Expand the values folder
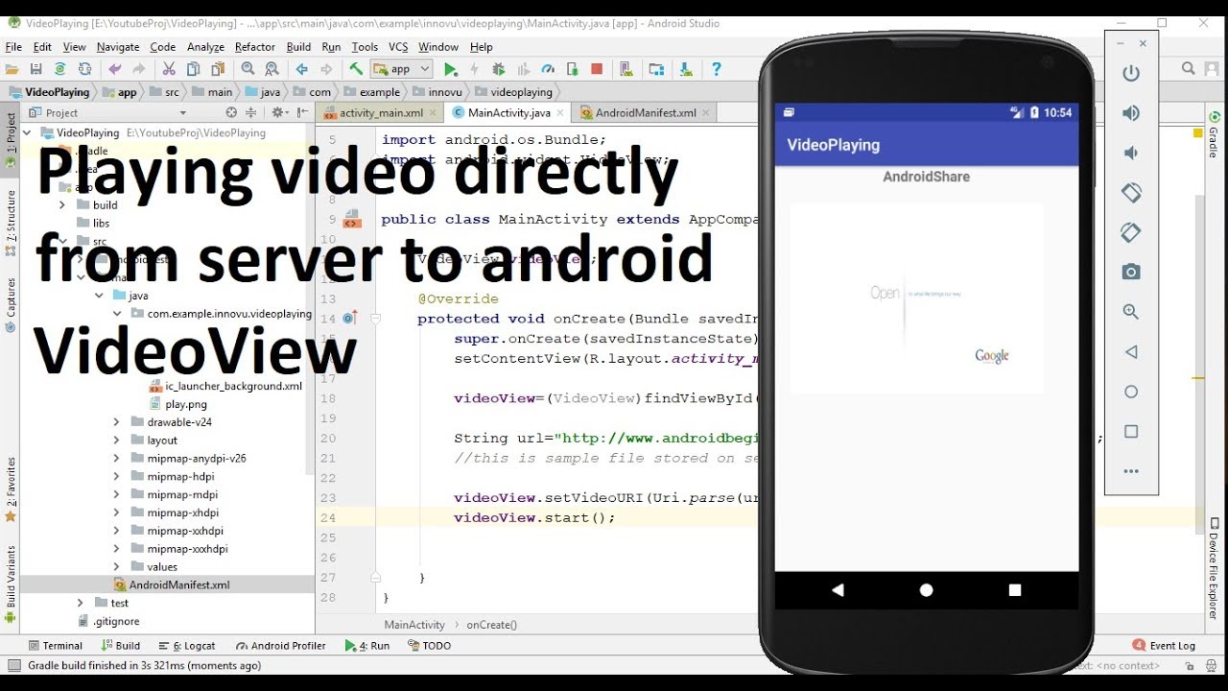 (117, 567)
